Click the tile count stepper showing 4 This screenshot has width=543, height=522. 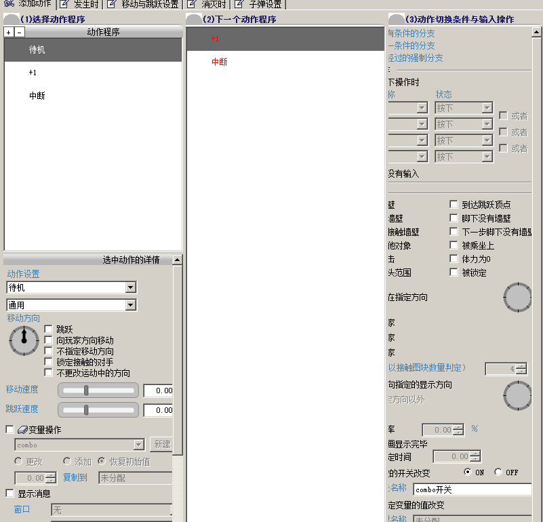click(x=506, y=369)
